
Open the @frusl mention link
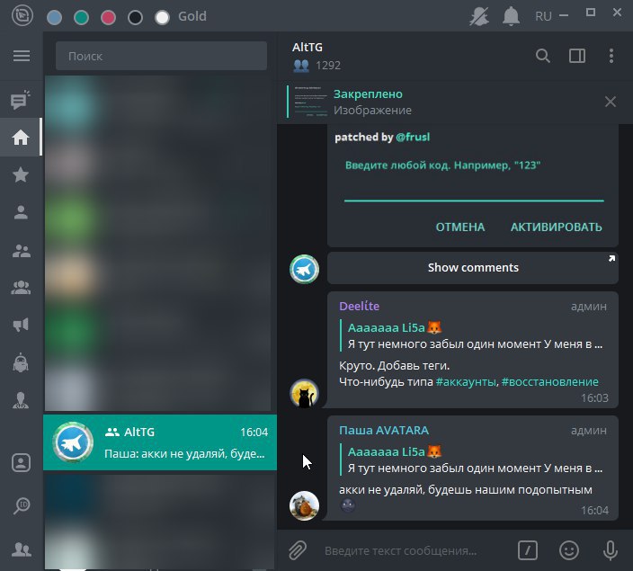413,138
